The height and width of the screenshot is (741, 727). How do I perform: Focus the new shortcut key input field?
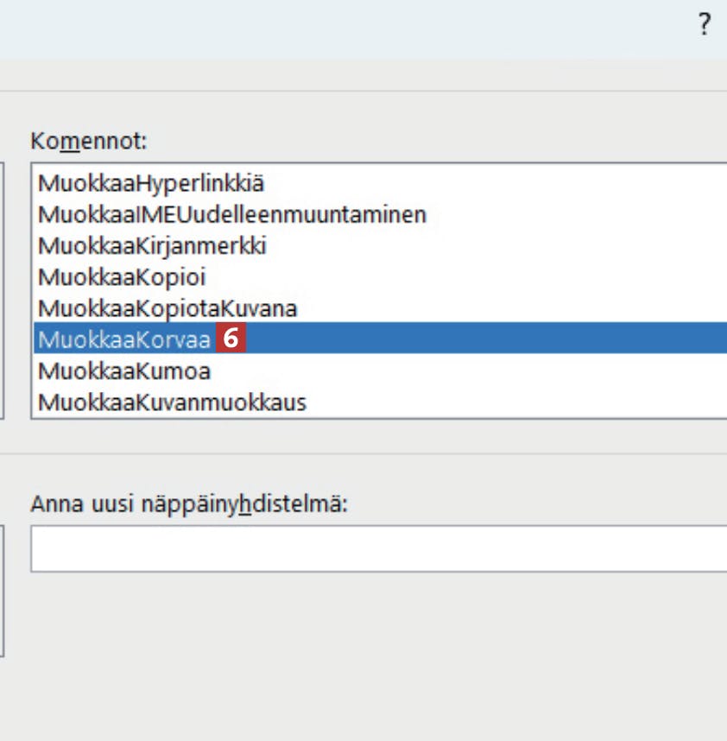click(x=378, y=548)
